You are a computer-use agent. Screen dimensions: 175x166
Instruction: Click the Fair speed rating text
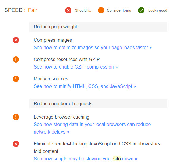[32, 10]
